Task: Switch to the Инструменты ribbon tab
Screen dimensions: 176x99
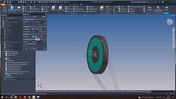Action: coord(36,4)
